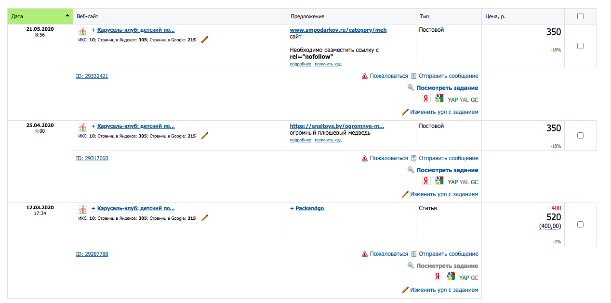
Task: Click the Yandex icon in the 21.05.2020 row
Action: (426, 98)
